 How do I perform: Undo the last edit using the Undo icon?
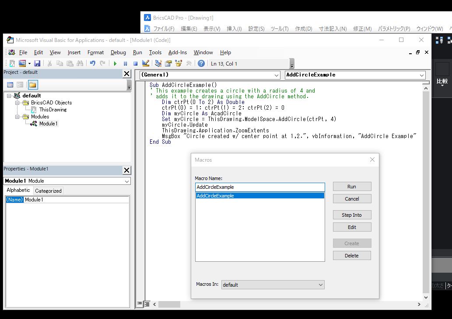(92, 63)
